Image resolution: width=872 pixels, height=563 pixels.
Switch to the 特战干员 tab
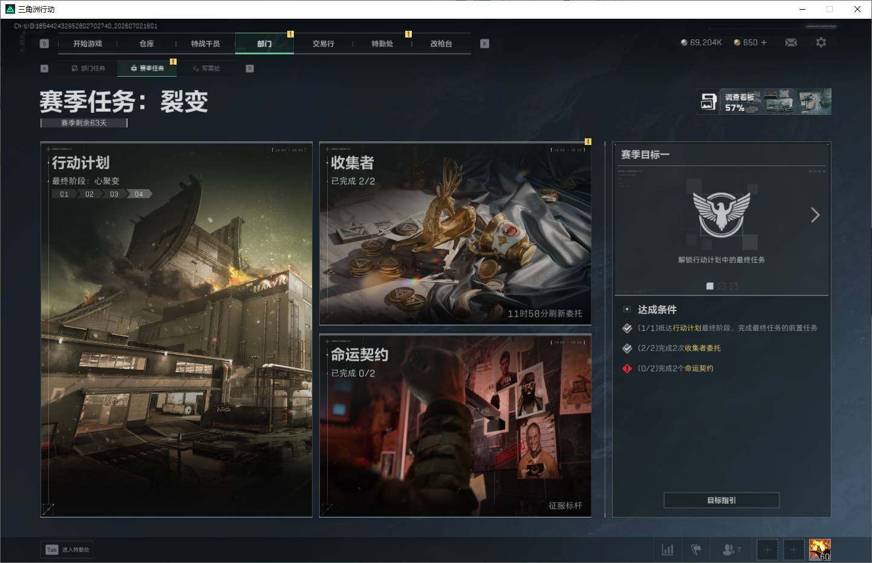(x=206, y=43)
